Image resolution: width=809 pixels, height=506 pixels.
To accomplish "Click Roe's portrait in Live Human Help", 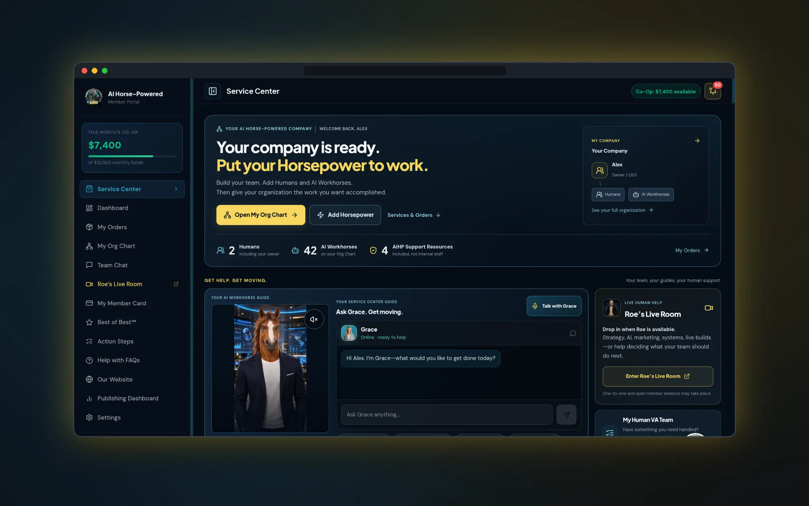I will [x=611, y=308].
